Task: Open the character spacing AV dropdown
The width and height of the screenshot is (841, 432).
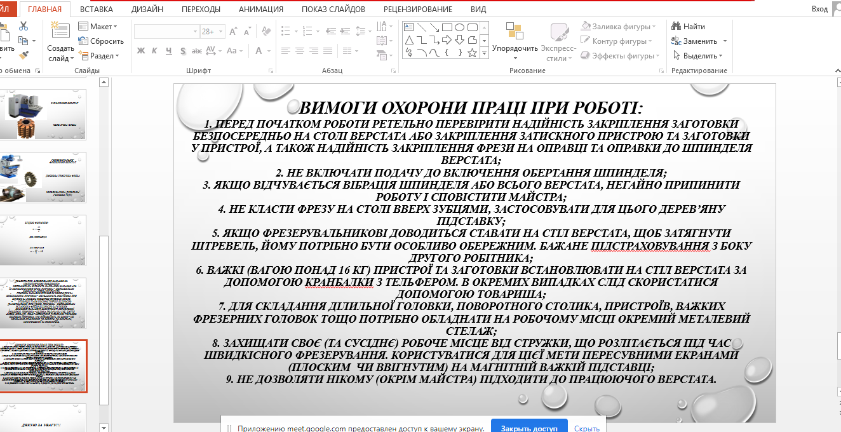Action: [x=215, y=51]
